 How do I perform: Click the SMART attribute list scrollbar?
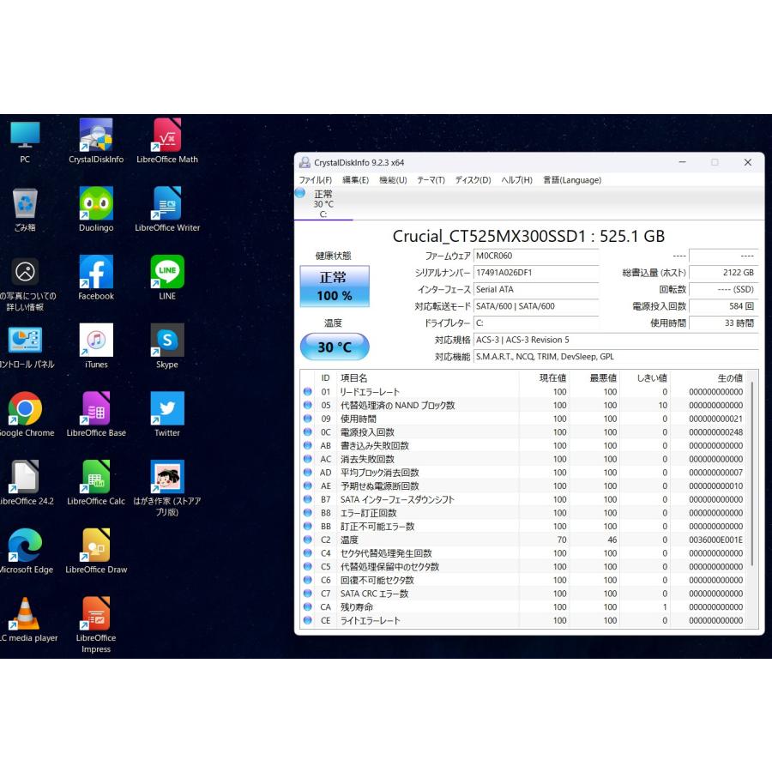pos(752,472)
